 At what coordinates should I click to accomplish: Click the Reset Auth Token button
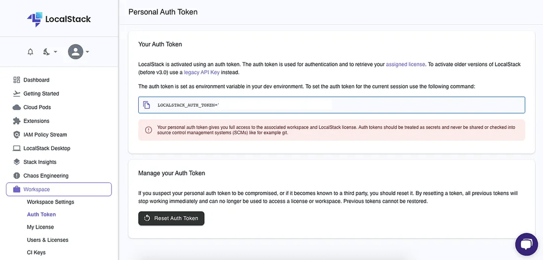(x=171, y=218)
